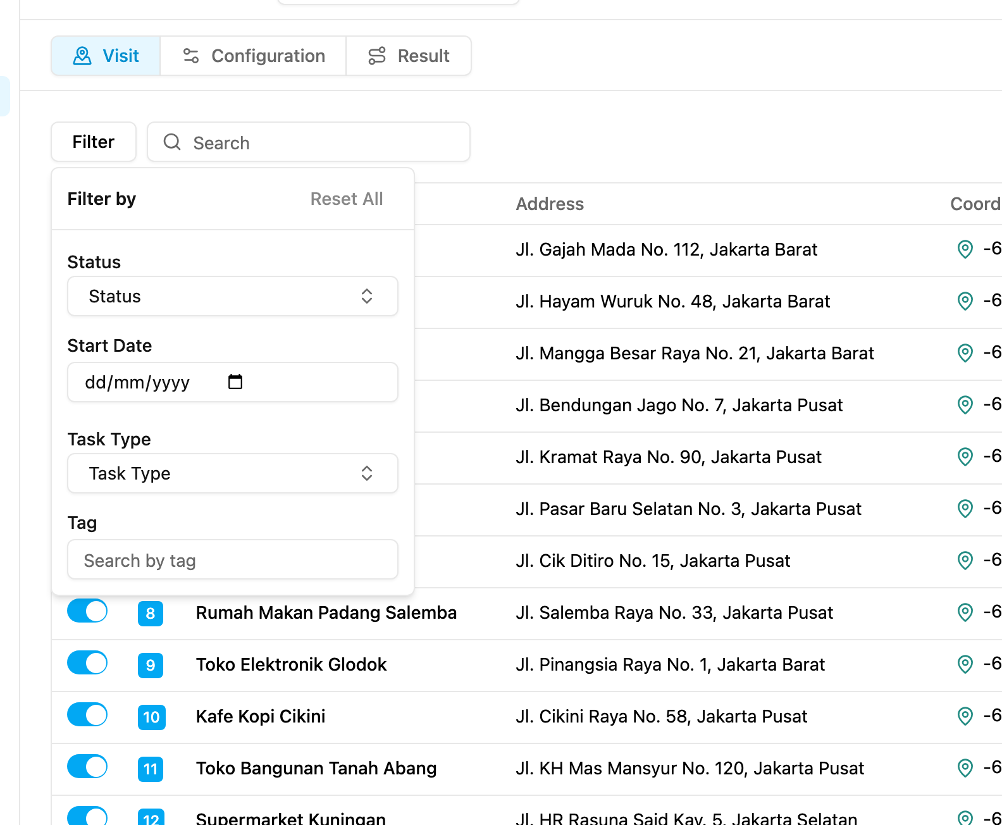Focus the Search by tag field
Image resolution: width=1002 pixels, height=825 pixels.
point(233,559)
